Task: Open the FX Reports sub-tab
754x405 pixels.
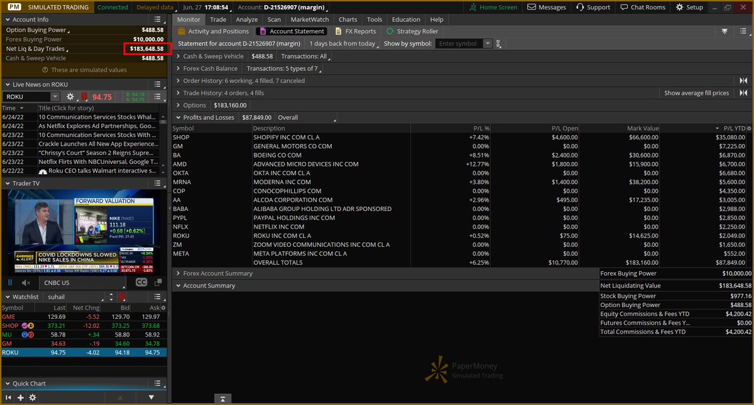Action: point(356,31)
